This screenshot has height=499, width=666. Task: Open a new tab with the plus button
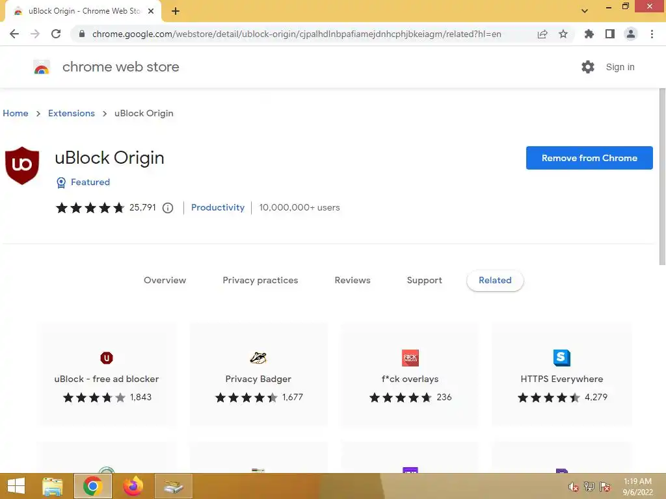coord(176,12)
